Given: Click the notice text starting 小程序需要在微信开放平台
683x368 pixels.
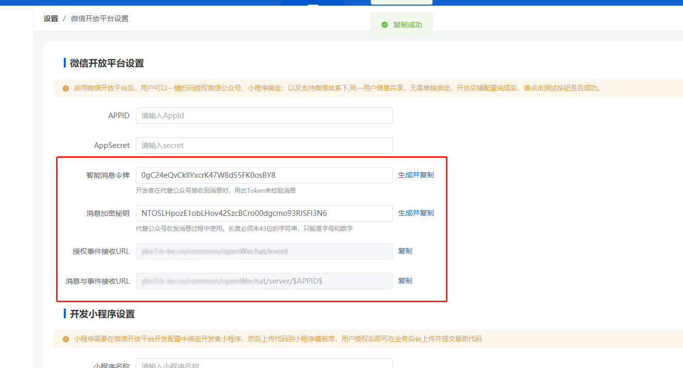Looking at the screenshot, I should tap(278, 339).
